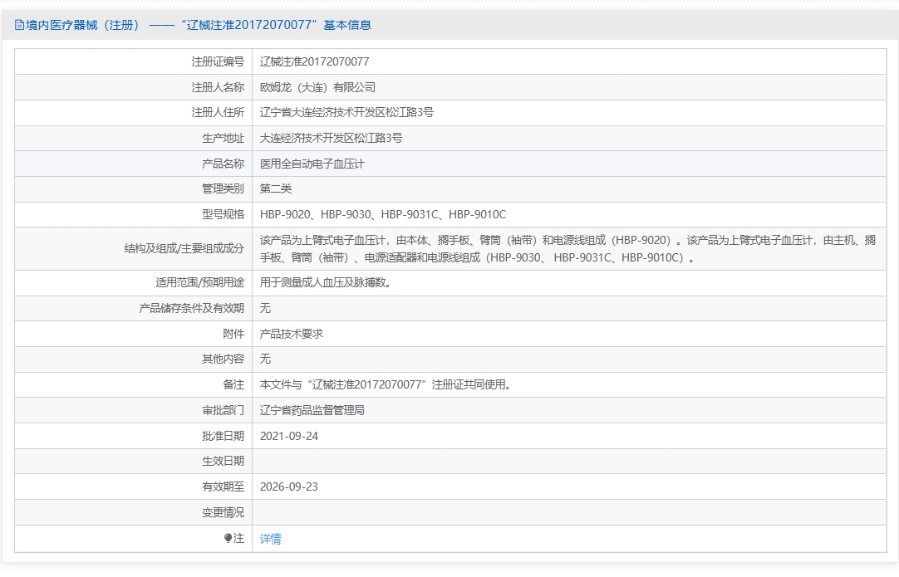Click the document icon beside 境内医疗器械 header
The width and height of the screenshot is (899, 577).
[x=19, y=25]
